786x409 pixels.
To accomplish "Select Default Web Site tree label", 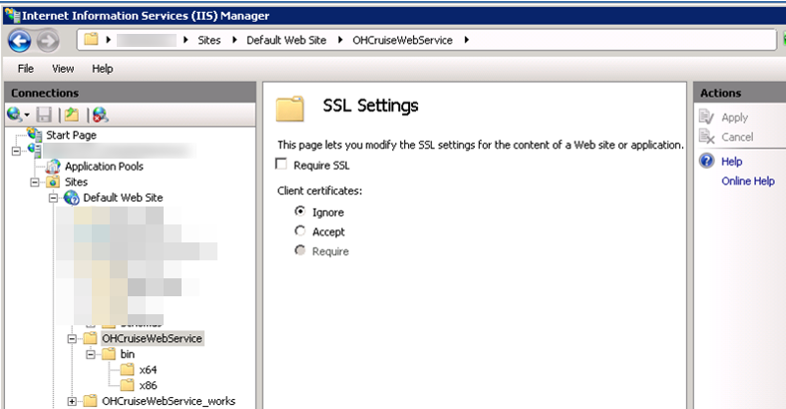I will pos(123,198).
